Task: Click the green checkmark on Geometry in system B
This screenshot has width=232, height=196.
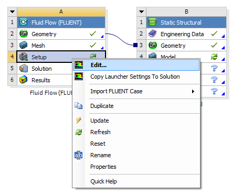Action: pos(214,45)
